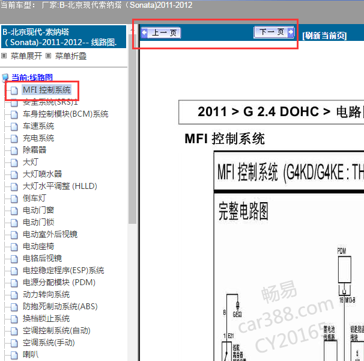Click page icon beside 喇叭
The width and height of the screenshot is (364, 361).
coord(14,355)
